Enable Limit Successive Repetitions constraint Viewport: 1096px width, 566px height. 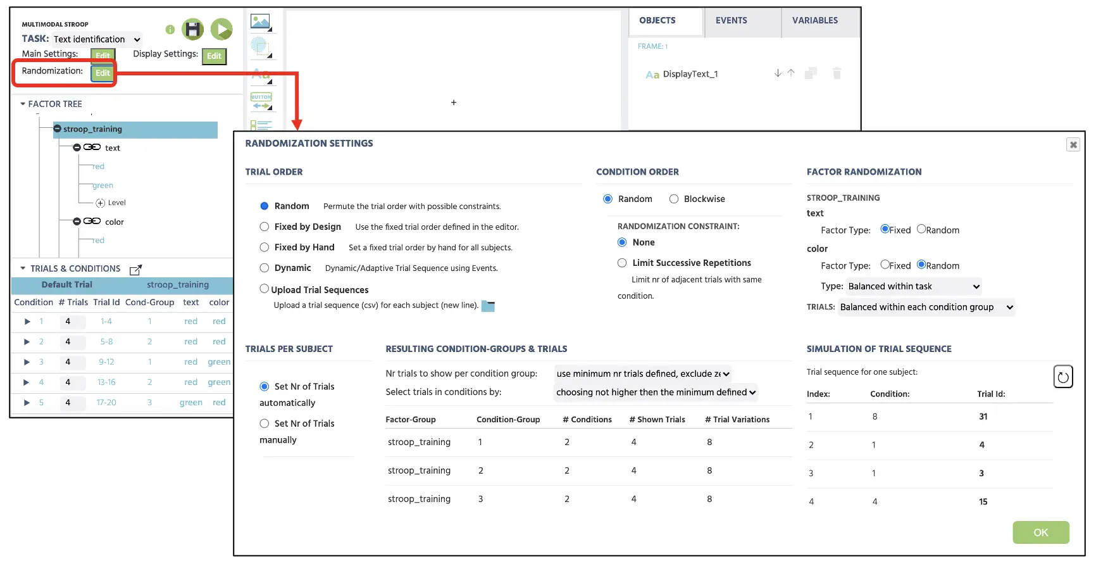click(x=622, y=263)
